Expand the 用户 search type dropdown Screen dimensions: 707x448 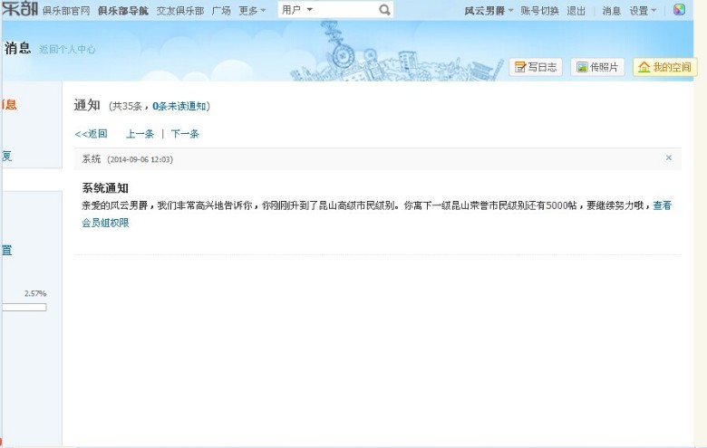point(297,9)
